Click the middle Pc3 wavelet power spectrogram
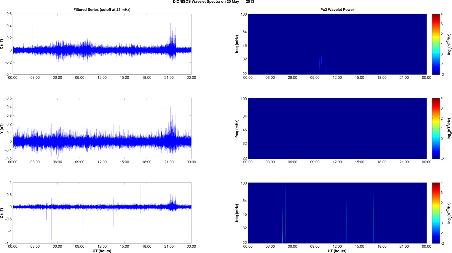The width and height of the screenshot is (452, 253). (337, 129)
